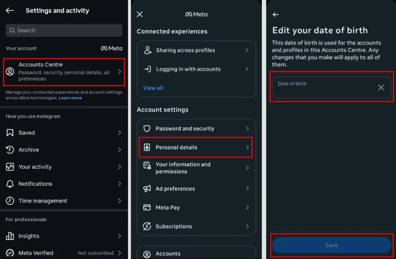This screenshot has width=396, height=259.
Task: Expand Your activity chevron
Action: (119, 167)
